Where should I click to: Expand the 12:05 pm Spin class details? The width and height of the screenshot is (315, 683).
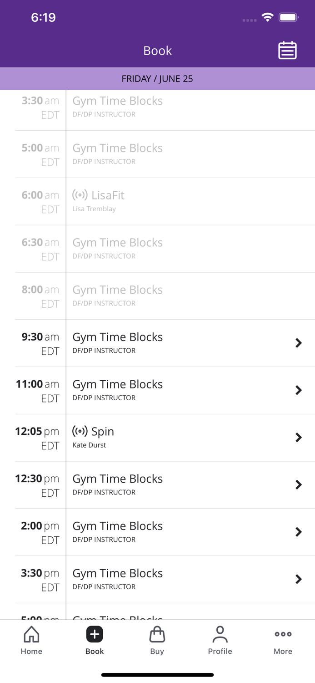point(182,437)
